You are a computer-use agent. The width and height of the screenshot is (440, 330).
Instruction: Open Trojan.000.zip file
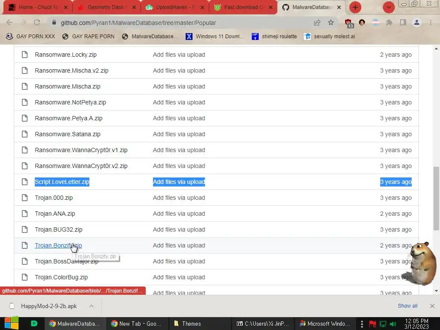(54, 198)
